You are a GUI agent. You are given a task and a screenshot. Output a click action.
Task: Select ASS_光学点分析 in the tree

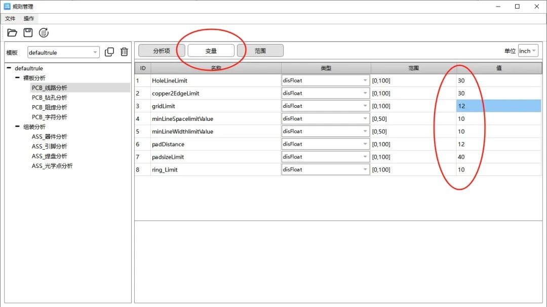52,166
